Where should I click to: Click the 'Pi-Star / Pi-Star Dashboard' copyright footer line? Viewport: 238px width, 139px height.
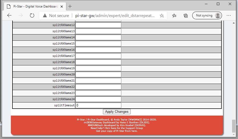point(117,119)
